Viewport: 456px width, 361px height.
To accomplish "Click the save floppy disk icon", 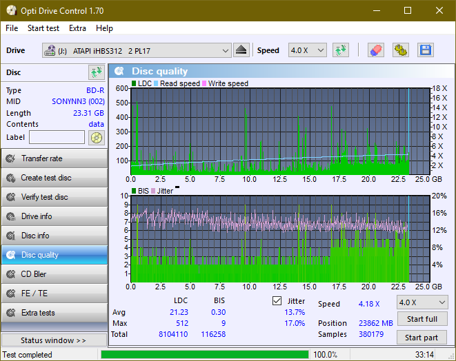I will (425, 50).
